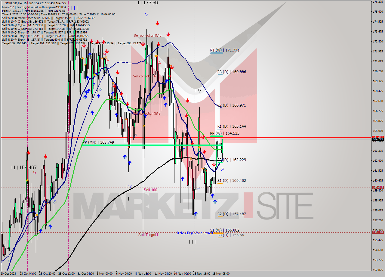Click the 167.600 price axis value

tap(377, 101)
